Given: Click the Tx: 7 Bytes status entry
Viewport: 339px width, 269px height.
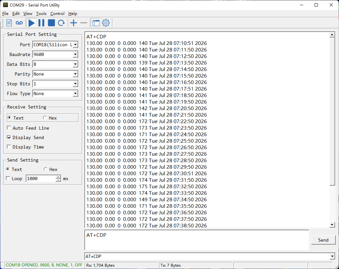Looking at the screenshot, I should (171, 265).
